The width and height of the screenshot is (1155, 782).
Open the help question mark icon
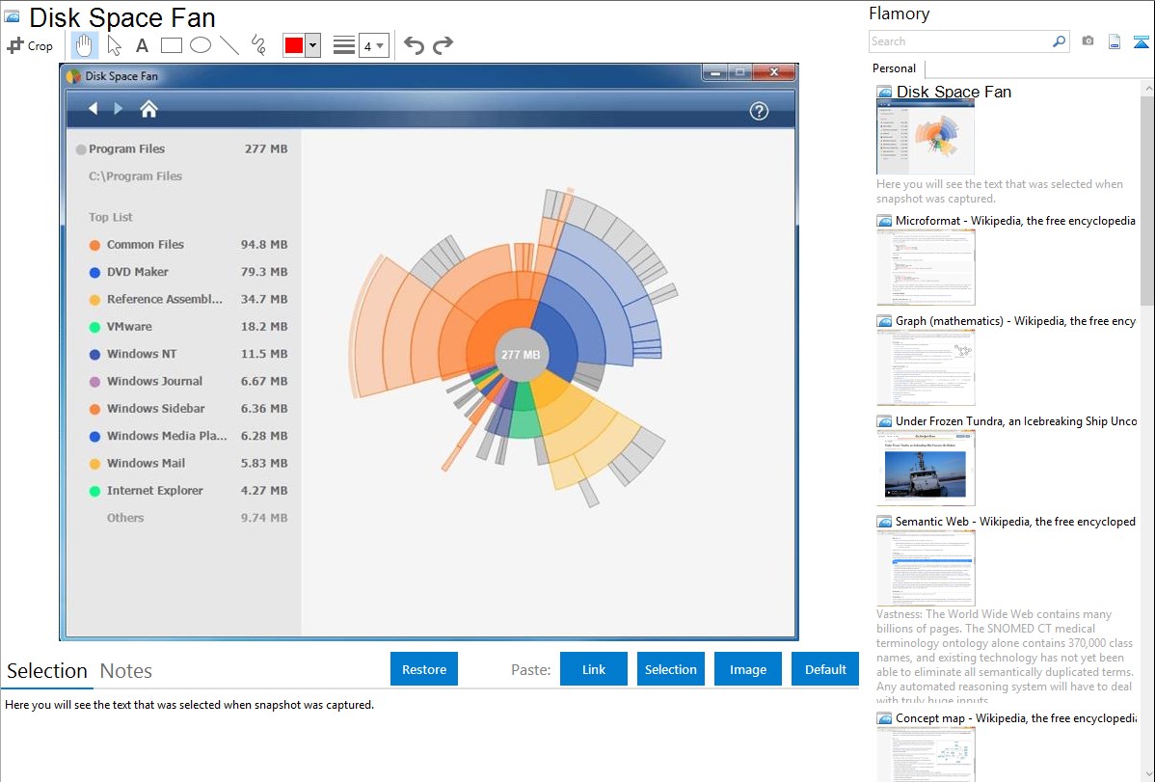[759, 111]
